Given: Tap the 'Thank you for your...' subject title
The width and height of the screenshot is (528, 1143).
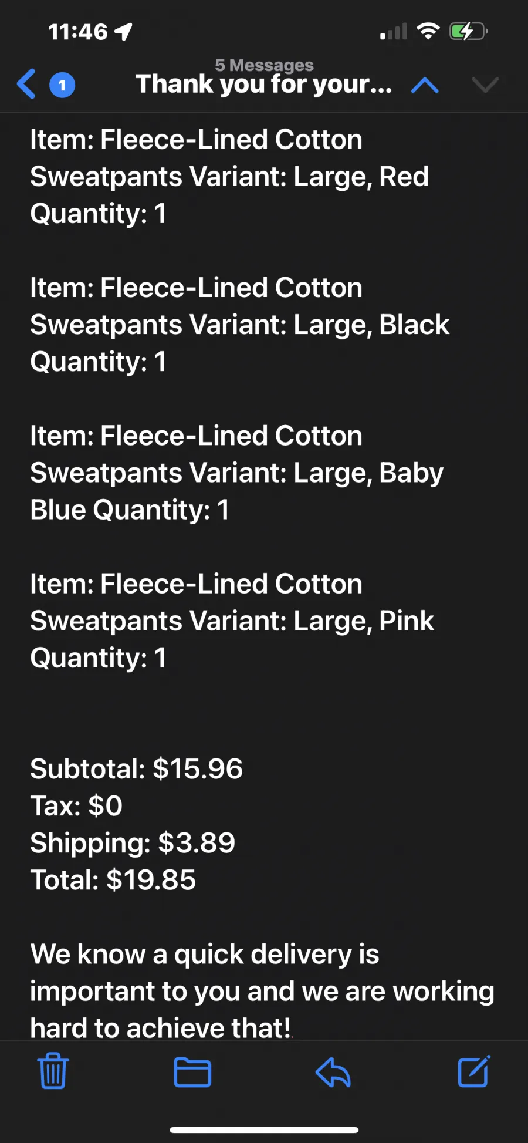Looking at the screenshot, I should pos(264,84).
